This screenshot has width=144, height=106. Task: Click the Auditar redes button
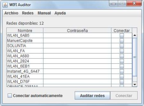coord(92,95)
